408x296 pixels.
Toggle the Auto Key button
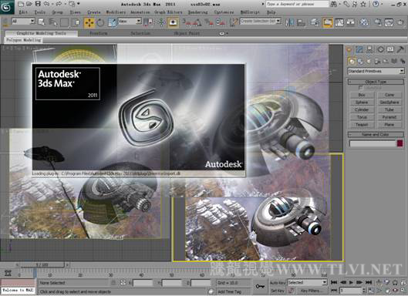[x=278, y=282]
